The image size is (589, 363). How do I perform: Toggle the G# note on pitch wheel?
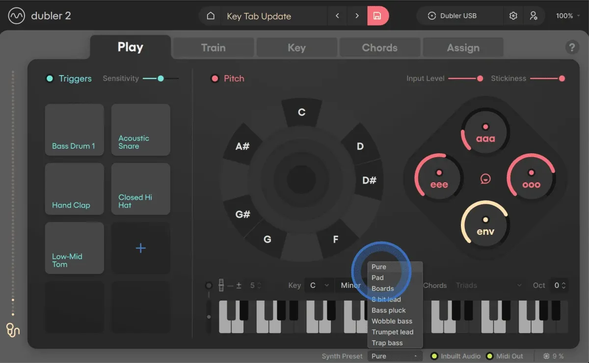click(x=242, y=215)
